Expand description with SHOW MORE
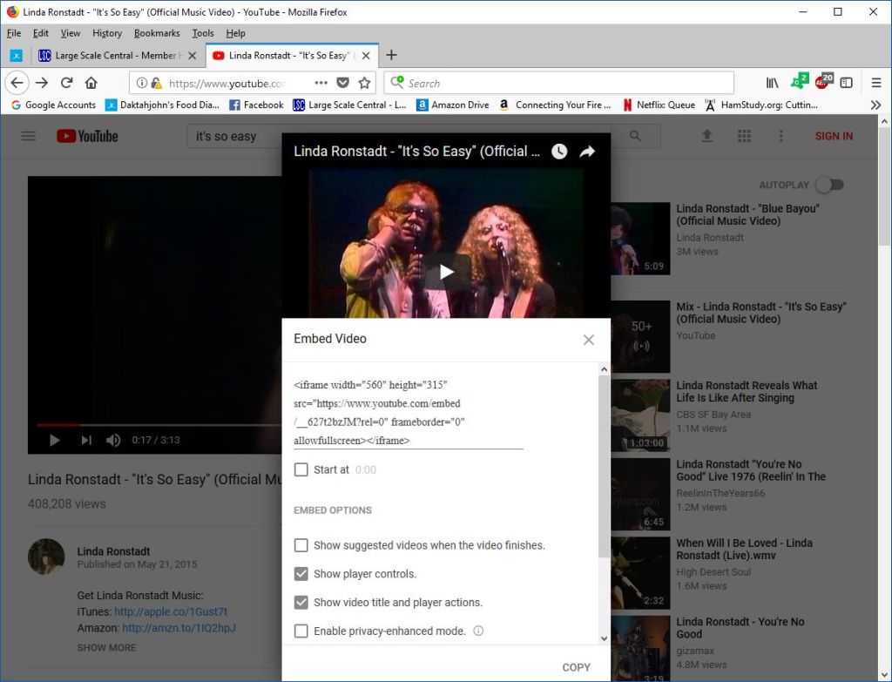892x682 pixels. [x=106, y=647]
